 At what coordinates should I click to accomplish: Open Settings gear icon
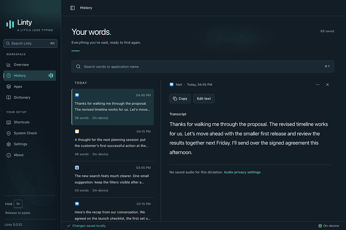(x=8, y=144)
